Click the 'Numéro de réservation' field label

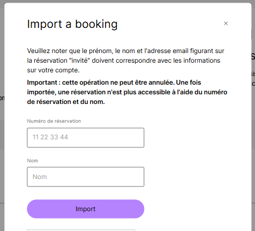point(54,121)
